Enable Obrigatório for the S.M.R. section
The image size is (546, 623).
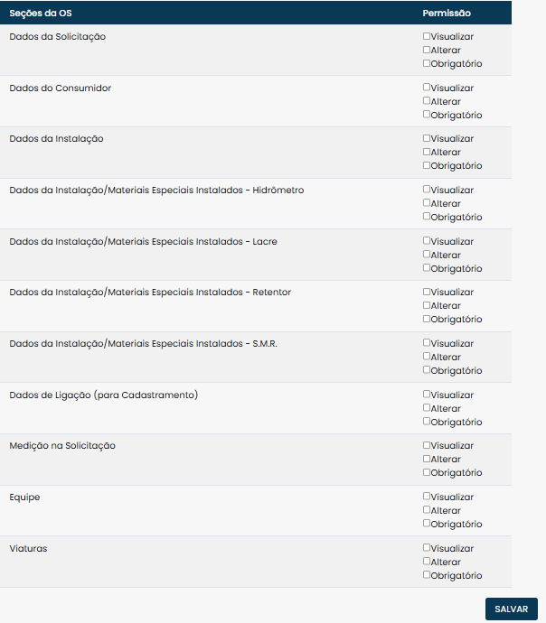pyautogui.click(x=427, y=370)
